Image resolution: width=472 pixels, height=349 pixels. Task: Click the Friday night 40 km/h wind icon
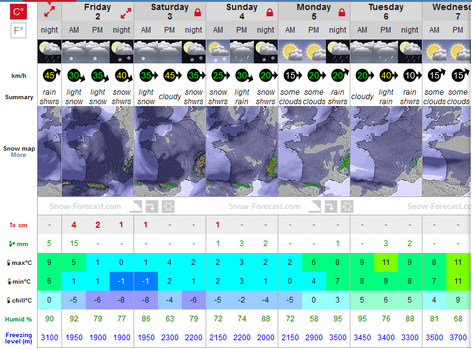(123, 75)
